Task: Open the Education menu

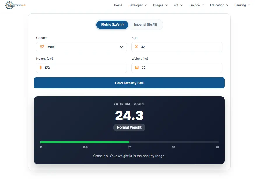Action: (219, 5)
